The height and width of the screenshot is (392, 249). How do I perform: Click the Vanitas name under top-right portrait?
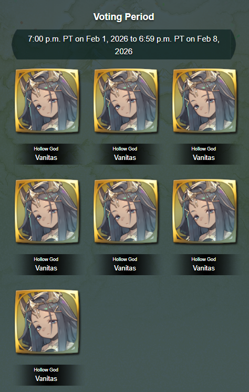204,157
